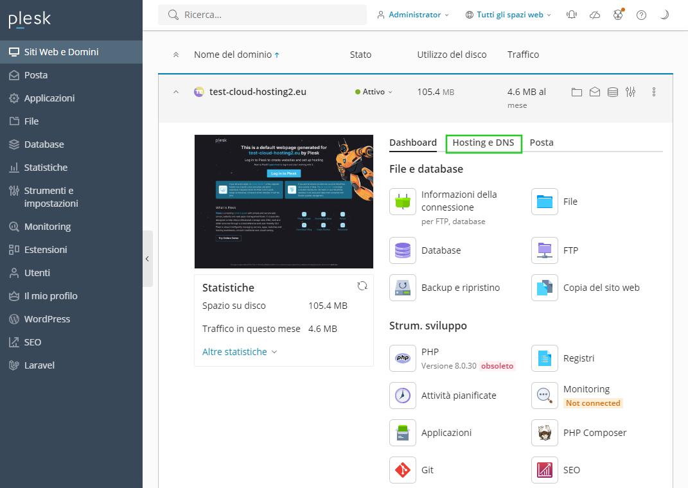The height and width of the screenshot is (488, 688).
Task: Open the domain's database cylinder icon
Action: click(613, 92)
